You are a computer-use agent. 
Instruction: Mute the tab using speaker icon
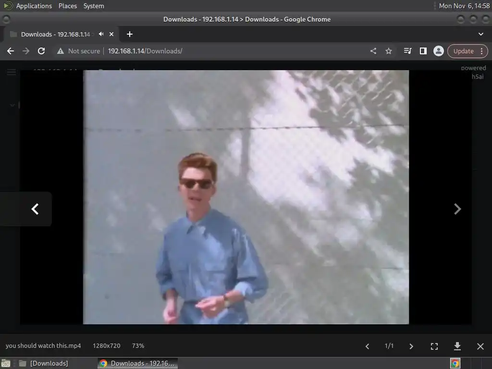pos(101,34)
